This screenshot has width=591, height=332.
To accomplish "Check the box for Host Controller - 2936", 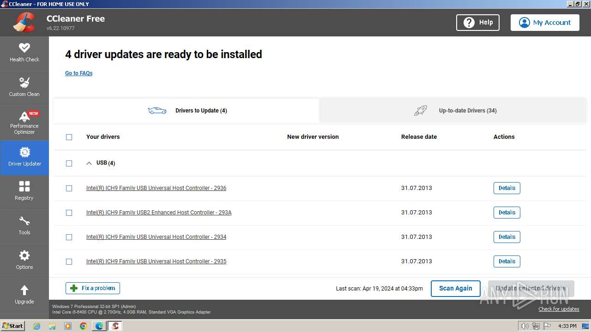I will [x=69, y=188].
